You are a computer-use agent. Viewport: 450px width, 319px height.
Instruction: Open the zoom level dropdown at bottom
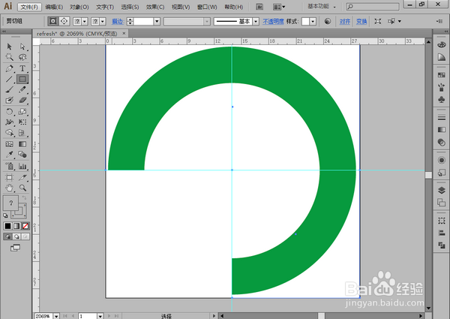coord(56,316)
